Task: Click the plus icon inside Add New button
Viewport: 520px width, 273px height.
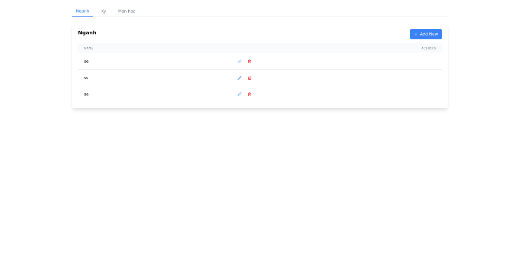Action: pos(416,34)
